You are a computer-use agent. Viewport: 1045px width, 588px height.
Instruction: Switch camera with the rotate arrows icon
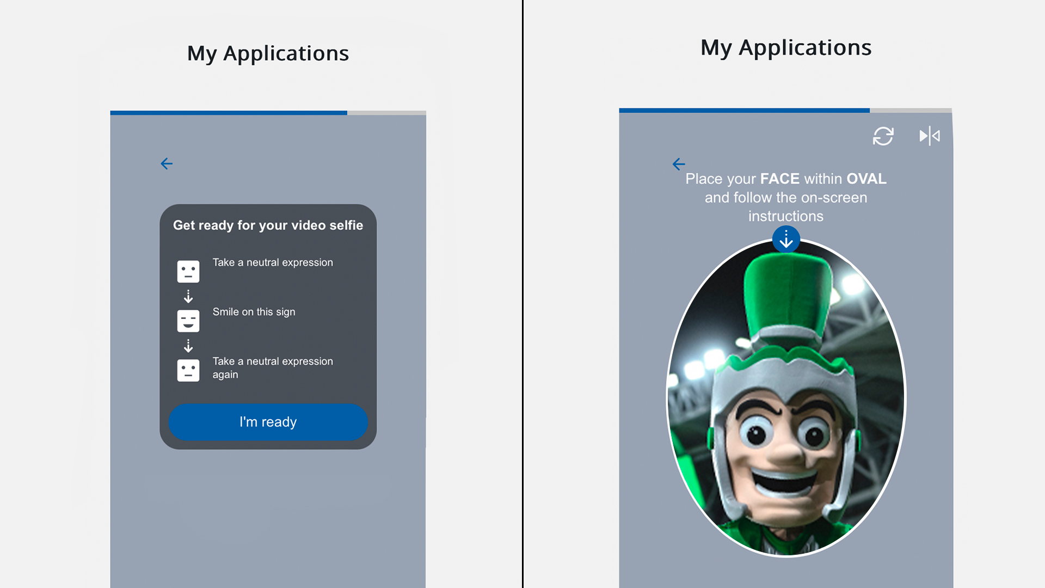click(x=883, y=136)
